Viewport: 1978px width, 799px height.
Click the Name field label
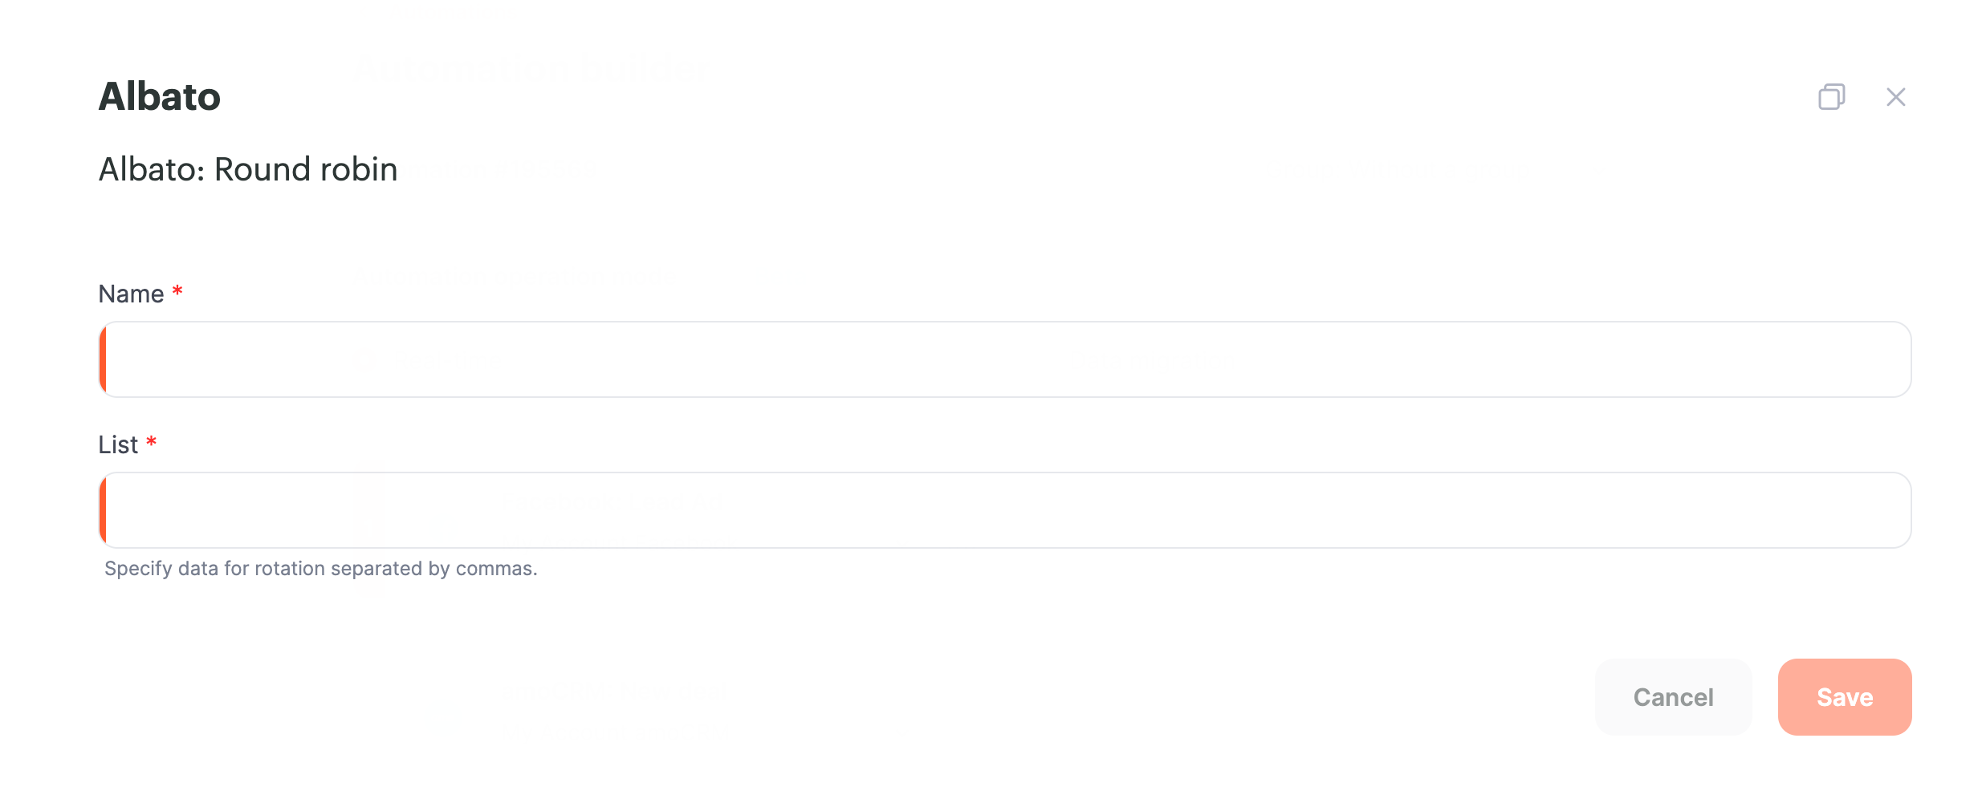tap(131, 294)
